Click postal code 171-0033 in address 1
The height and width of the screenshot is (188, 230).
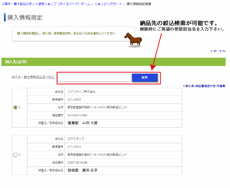[x=74, y=99]
